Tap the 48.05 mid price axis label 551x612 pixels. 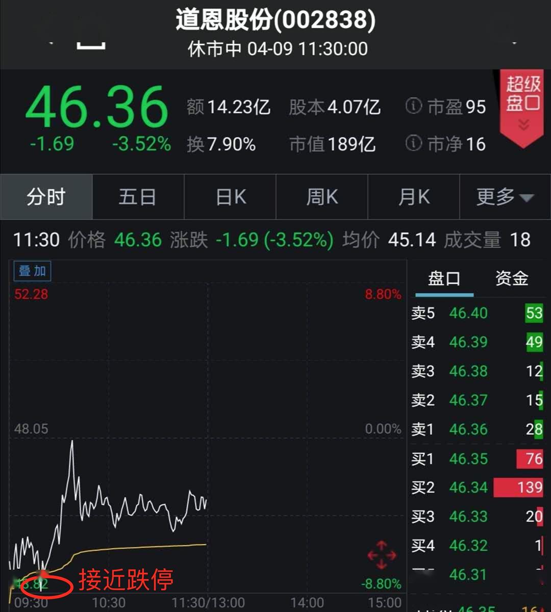[x=31, y=429]
